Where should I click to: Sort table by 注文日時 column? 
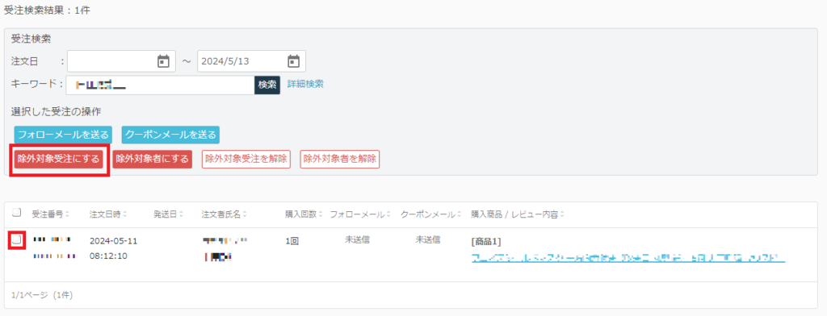coord(109,214)
